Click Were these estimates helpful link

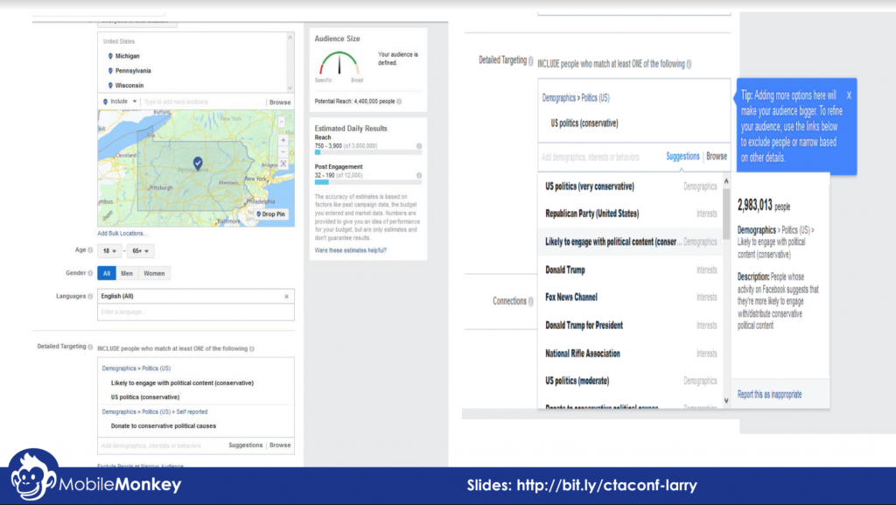click(x=350, y=250)
